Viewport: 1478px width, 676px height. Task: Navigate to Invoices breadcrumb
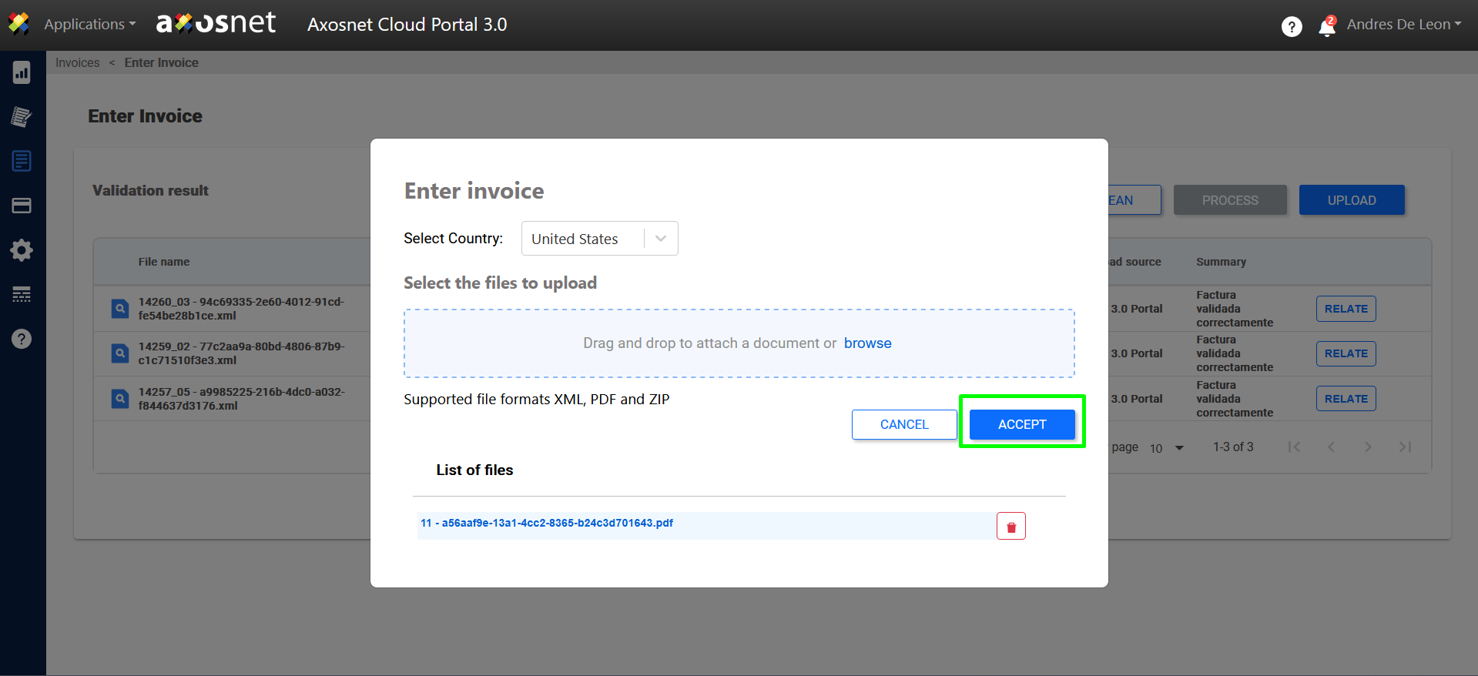[77, 63]
